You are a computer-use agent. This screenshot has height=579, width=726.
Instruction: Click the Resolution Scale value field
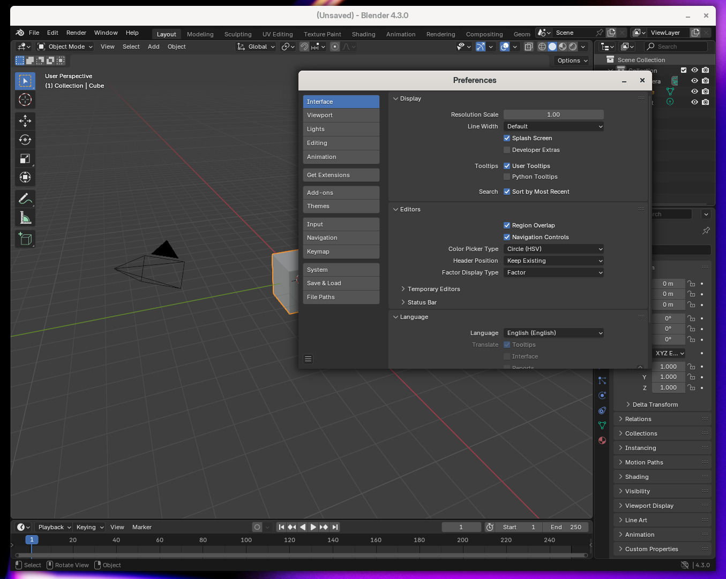click(x=553, y=115)
